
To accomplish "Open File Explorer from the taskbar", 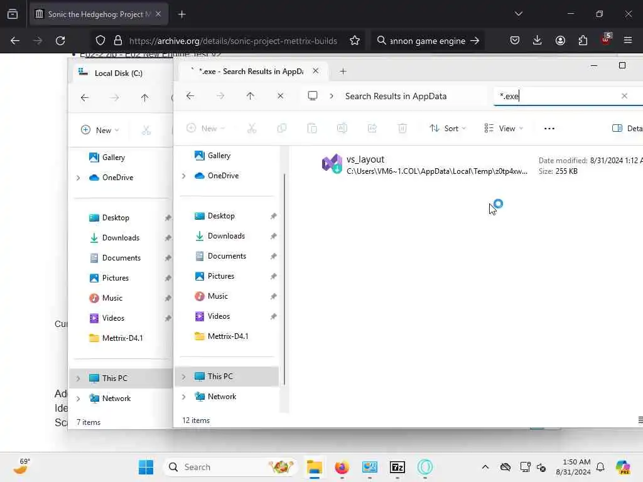I will coord(315,467).
